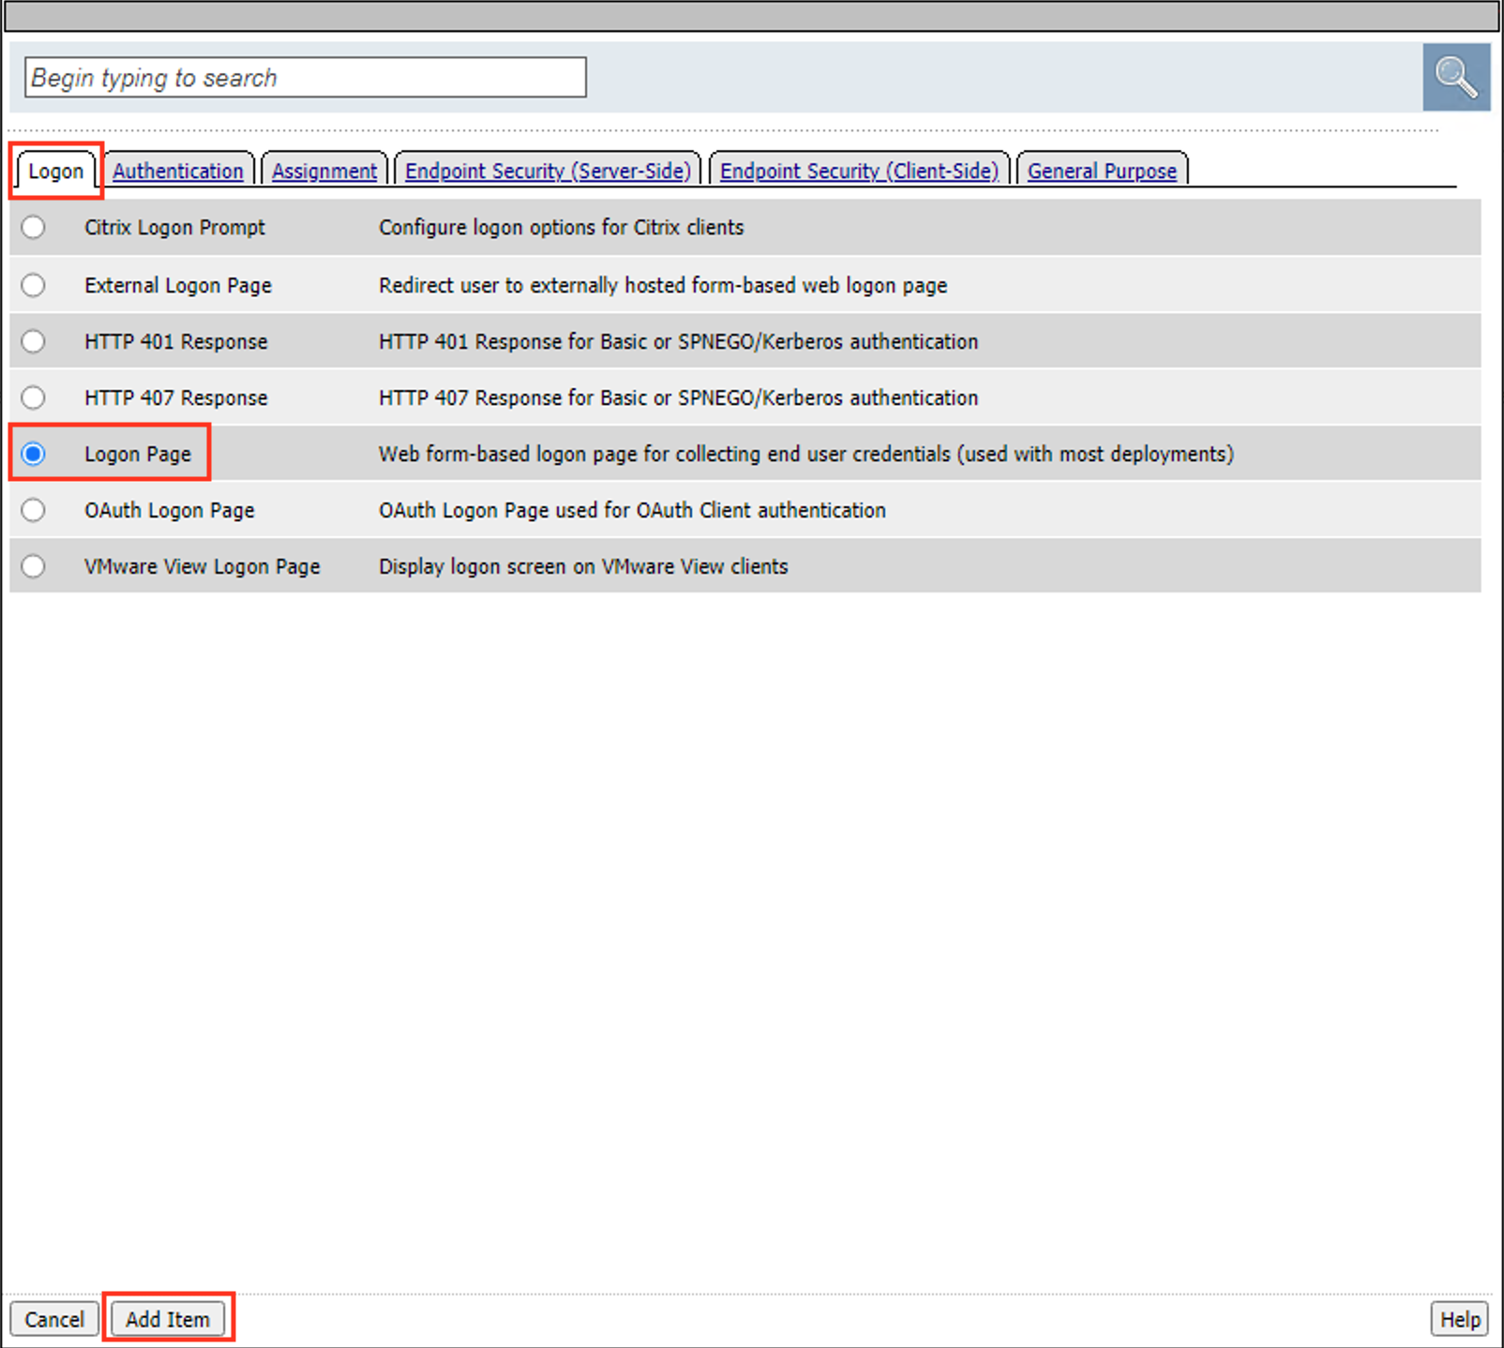Screen dimensions: 1504x1348
Task: Click the Cancel button
Action: [x=54, y=1319]
